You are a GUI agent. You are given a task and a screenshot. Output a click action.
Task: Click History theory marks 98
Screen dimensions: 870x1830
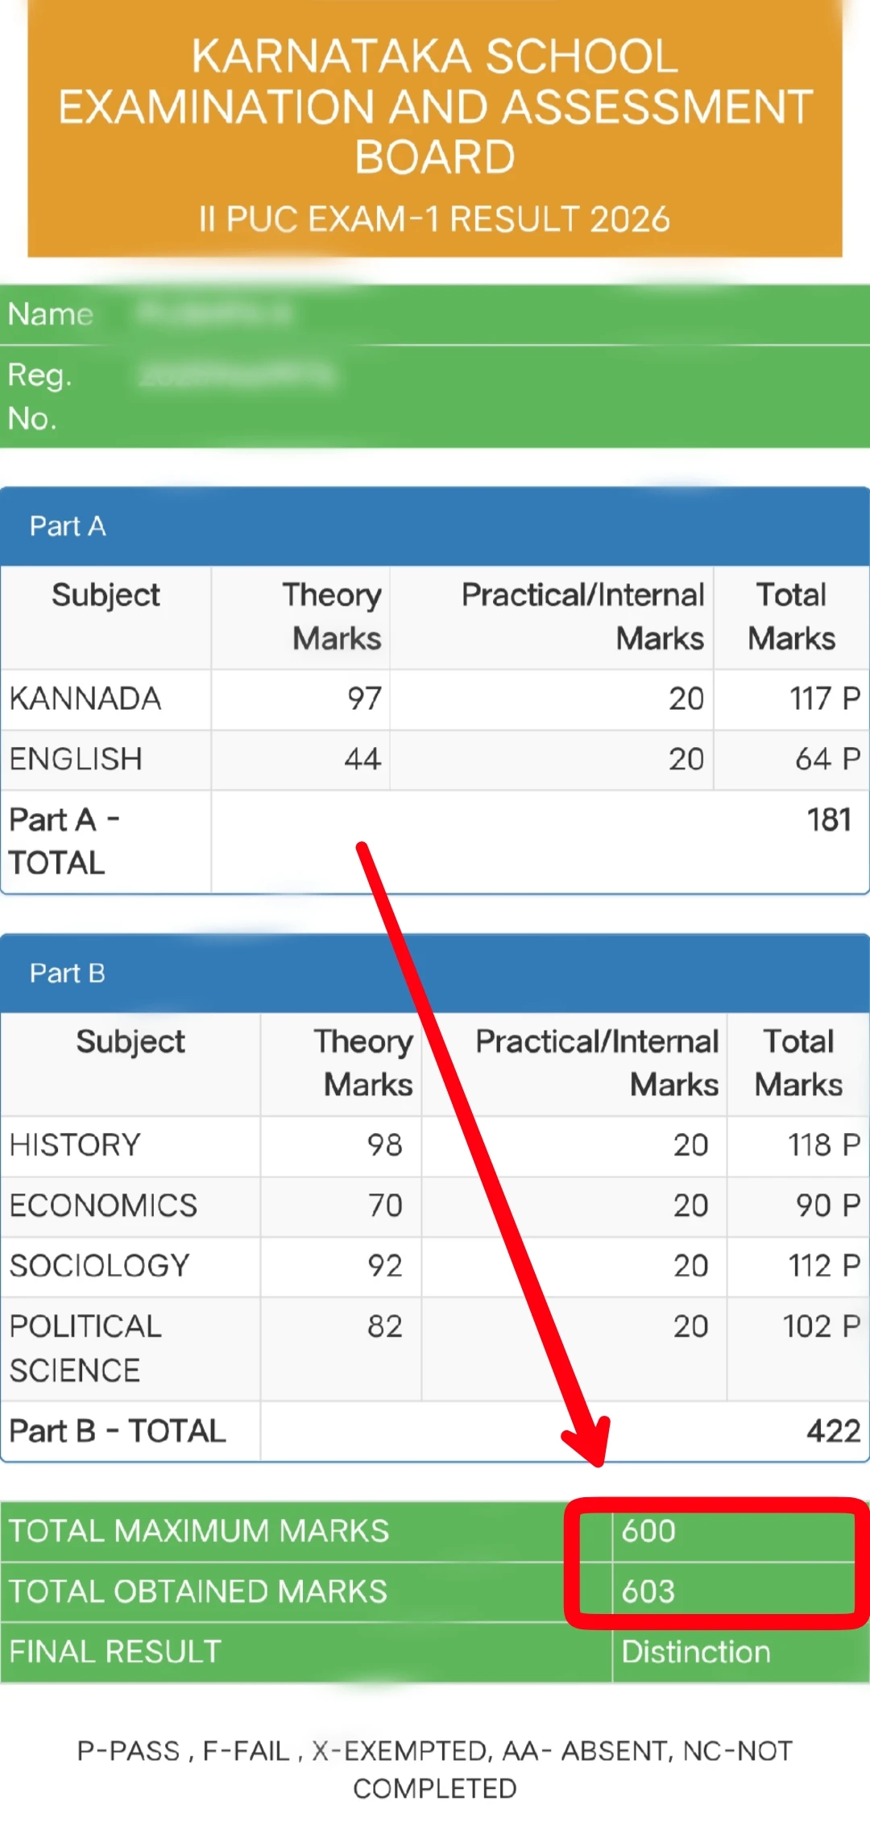coord(385,1145)
